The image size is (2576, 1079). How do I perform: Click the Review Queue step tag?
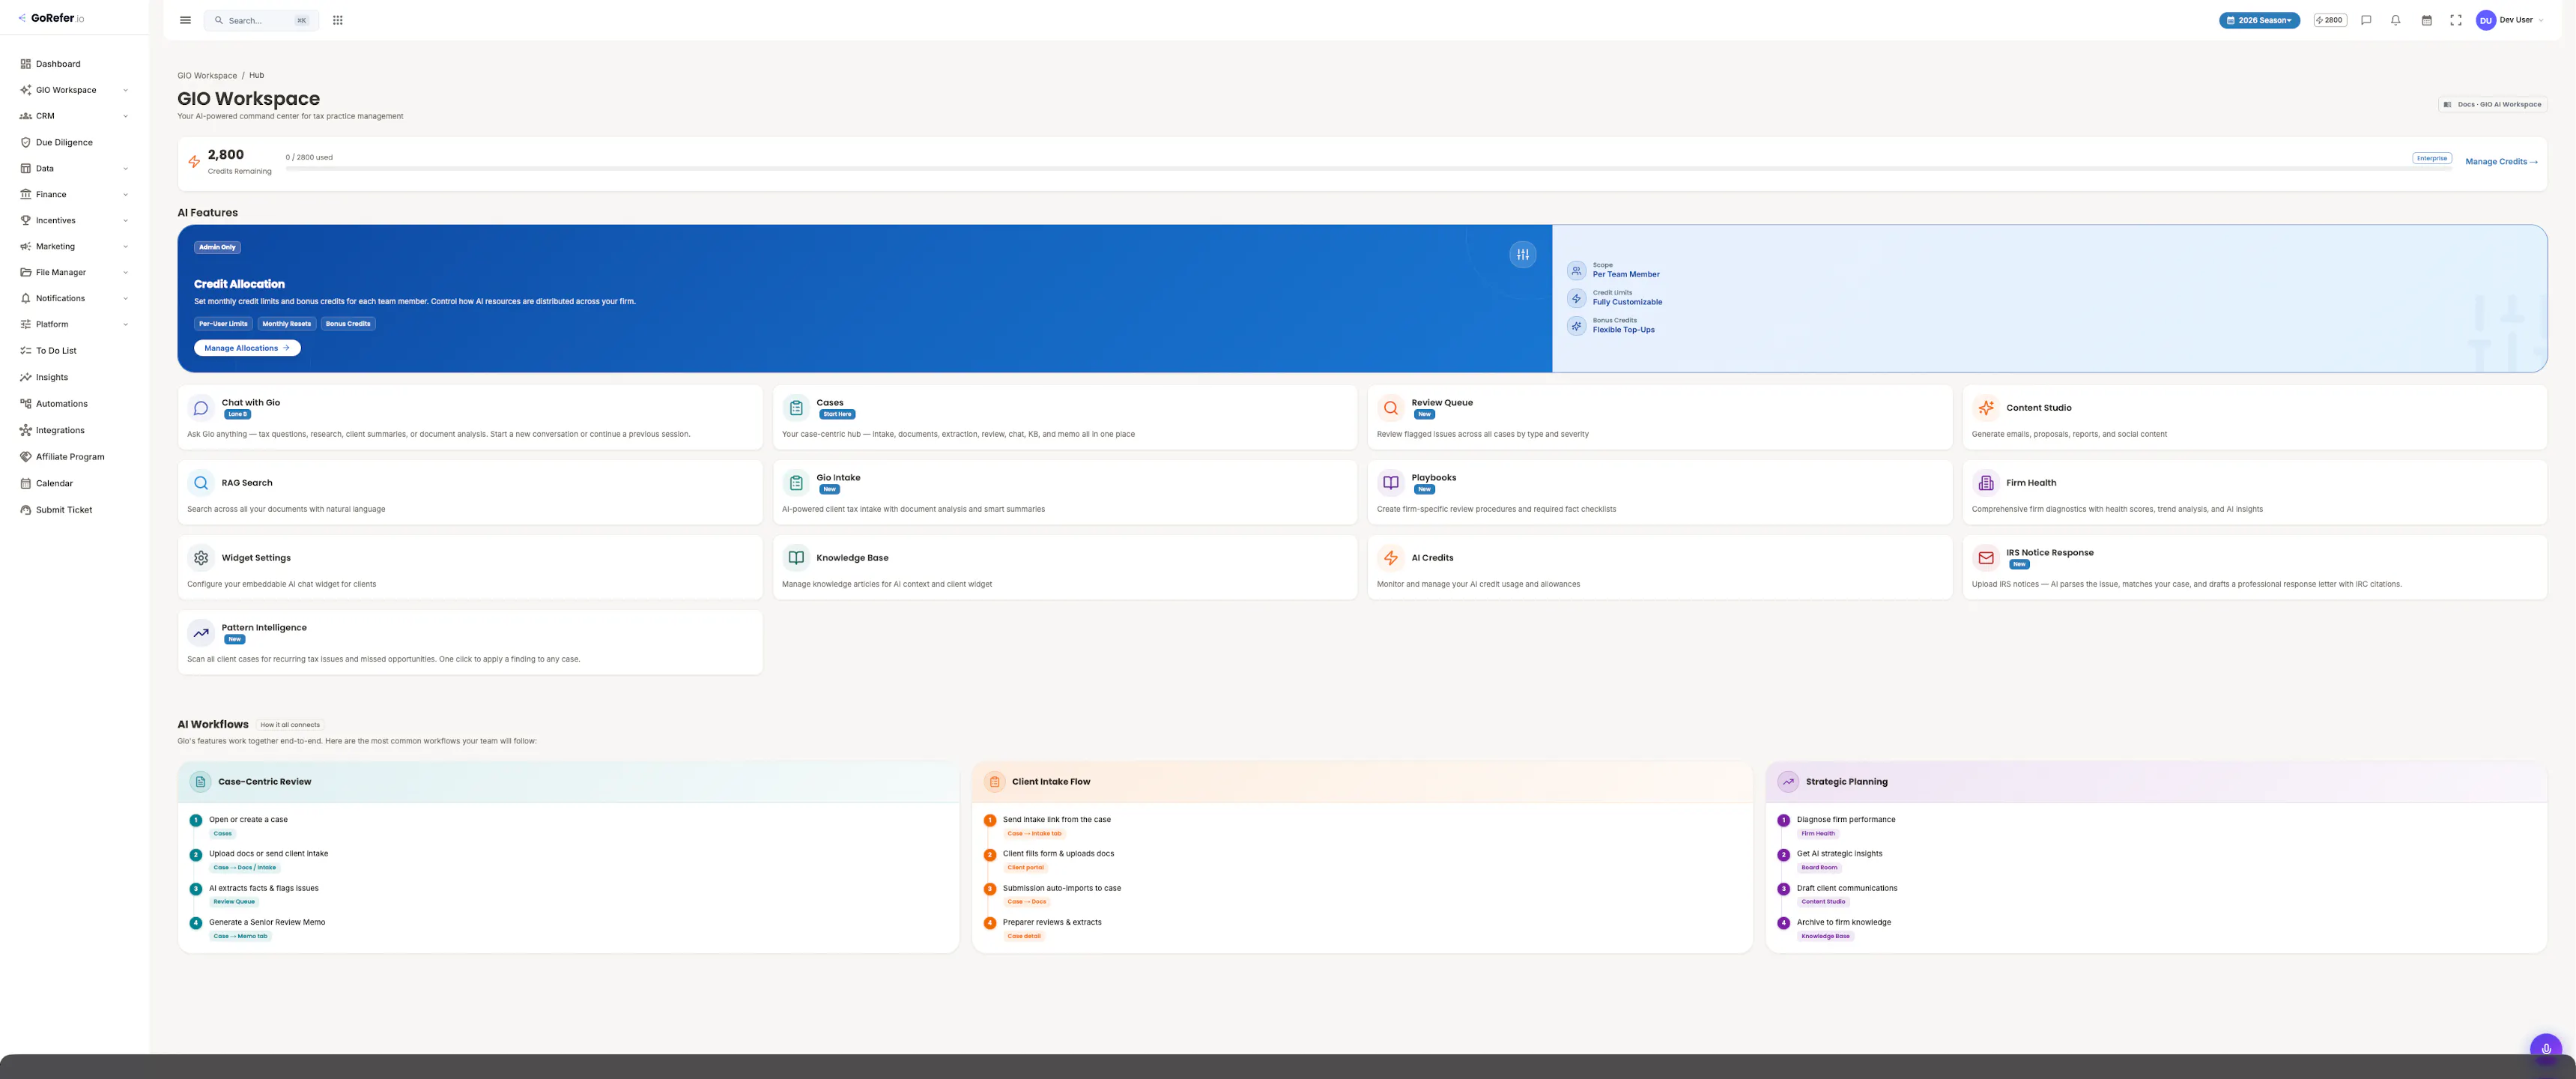coord(234,902)
